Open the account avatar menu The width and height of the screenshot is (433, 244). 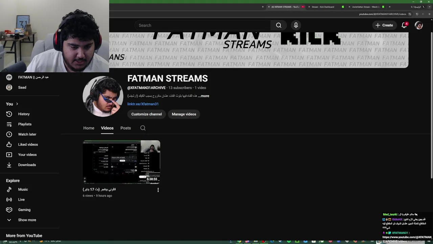pyautogui.click(x=419, y=25)
